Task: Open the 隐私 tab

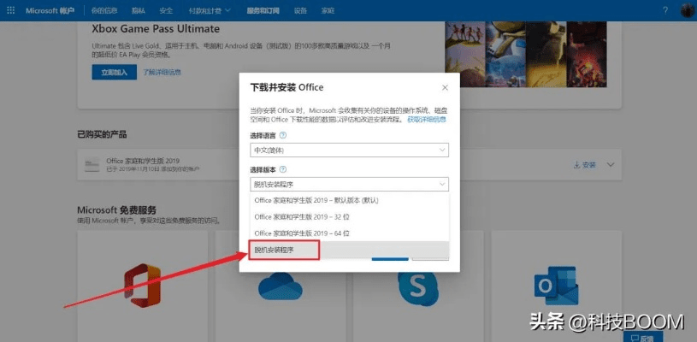Action: point(139,10)
